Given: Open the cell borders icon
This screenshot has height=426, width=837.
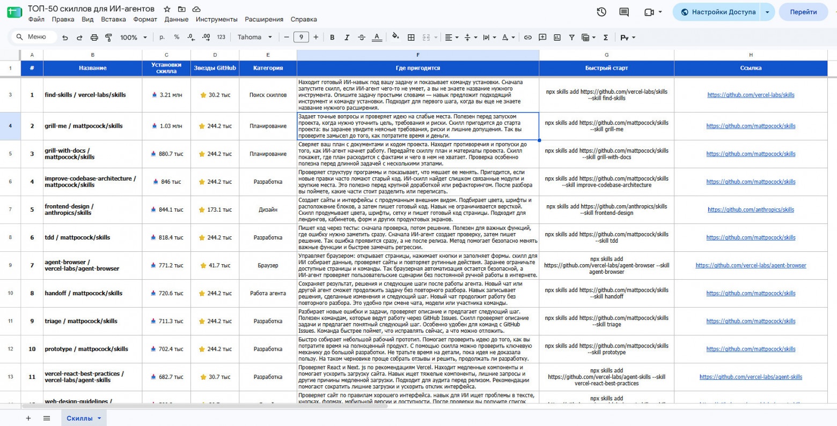Looking at the screenshot, I should click(x=411, y=38).
